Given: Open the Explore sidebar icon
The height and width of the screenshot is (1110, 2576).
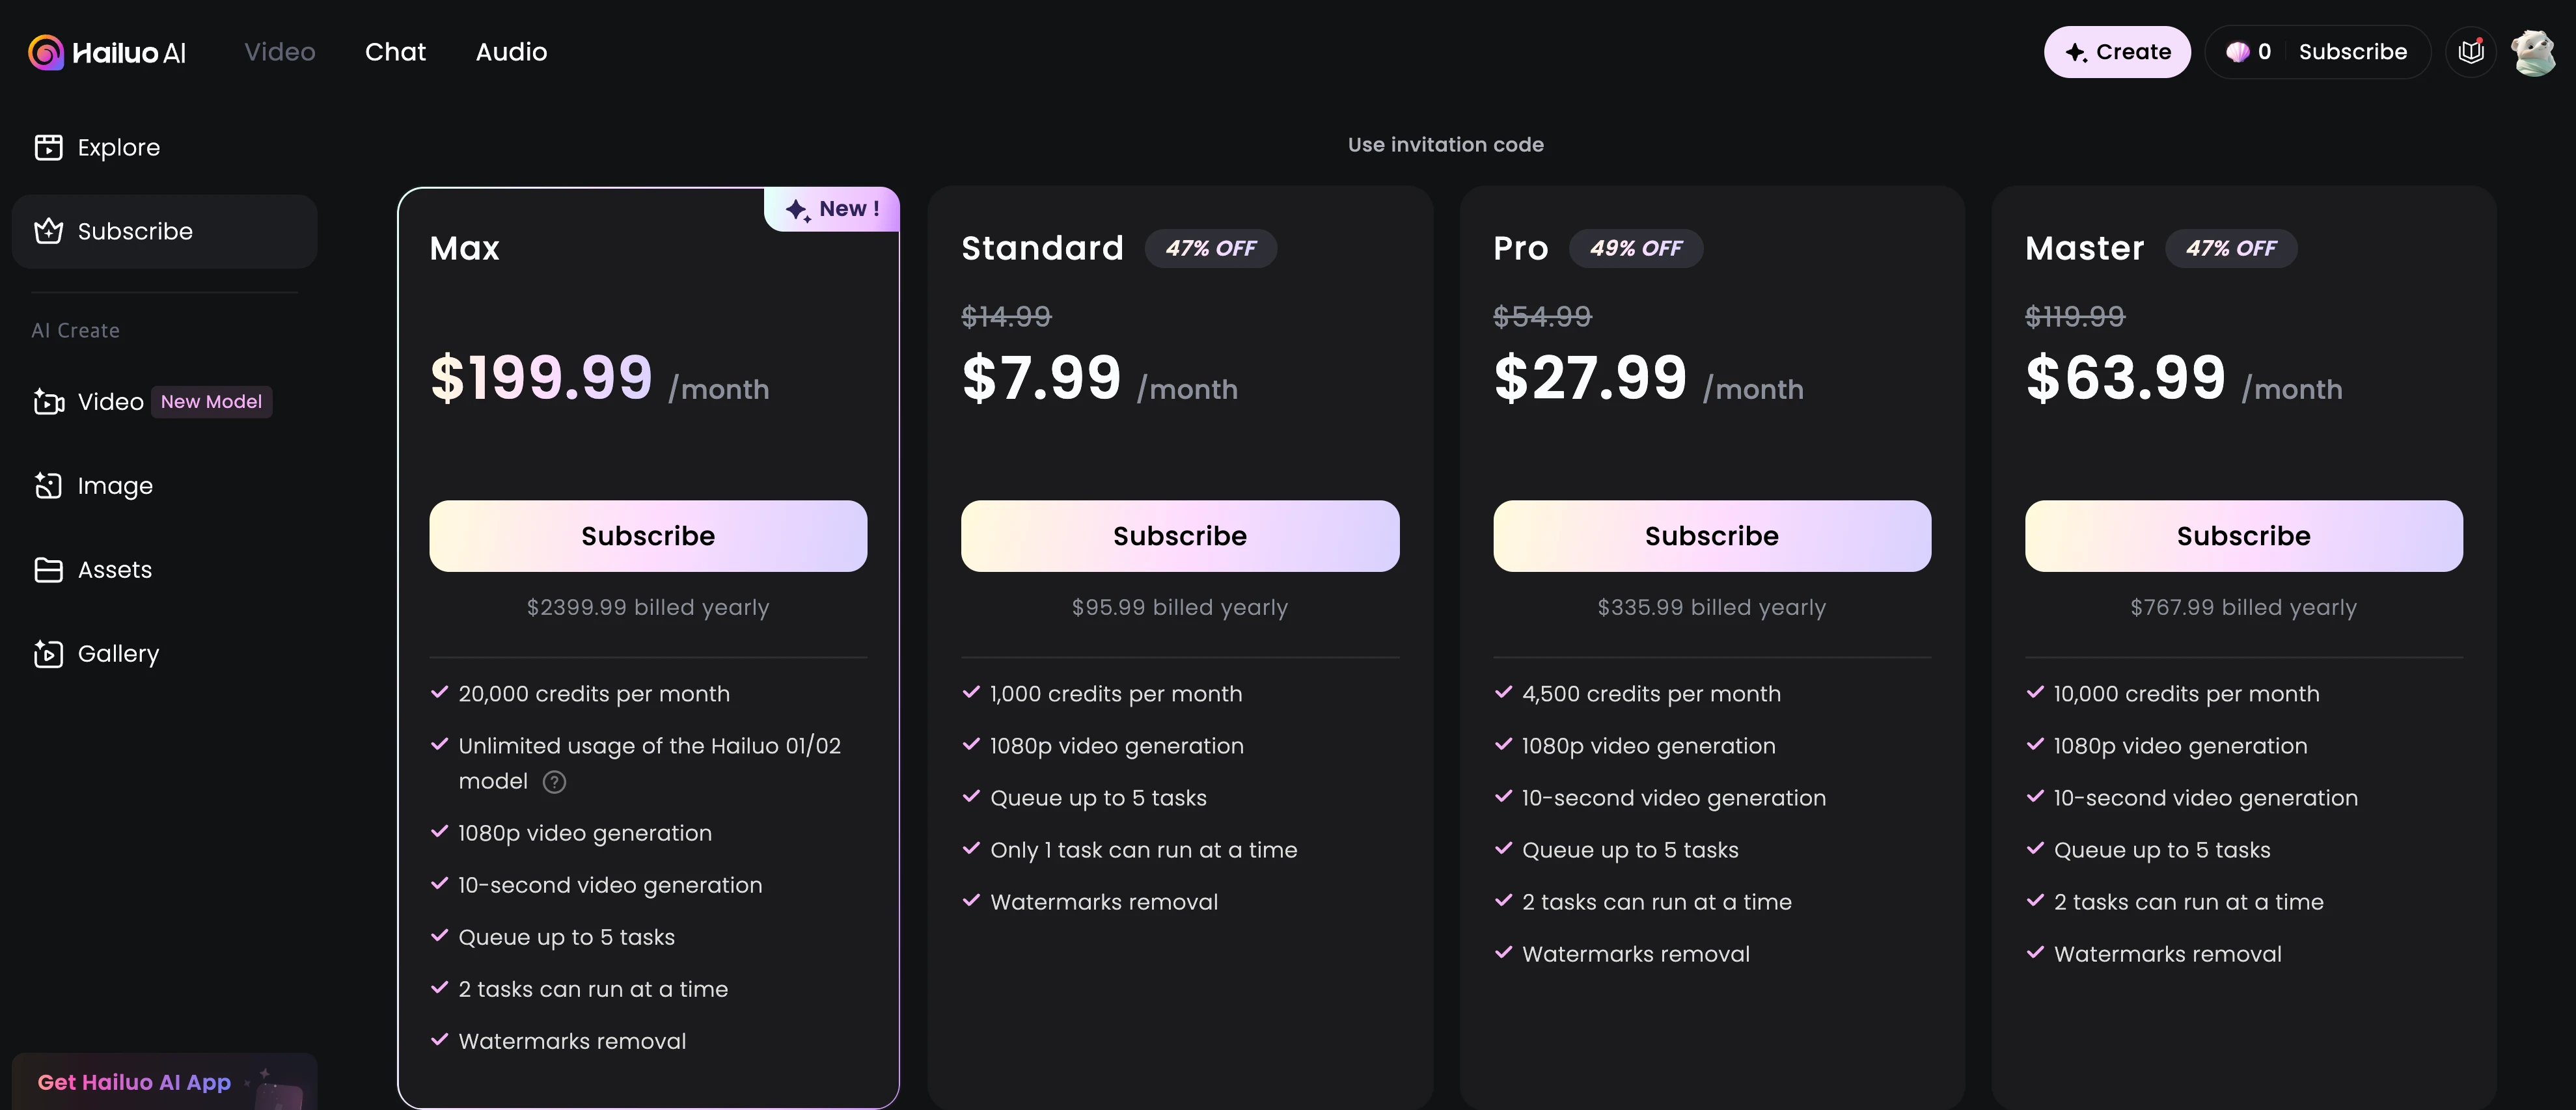Looking at the screenshot, I should pyautogui.click(x=48, y=147).
